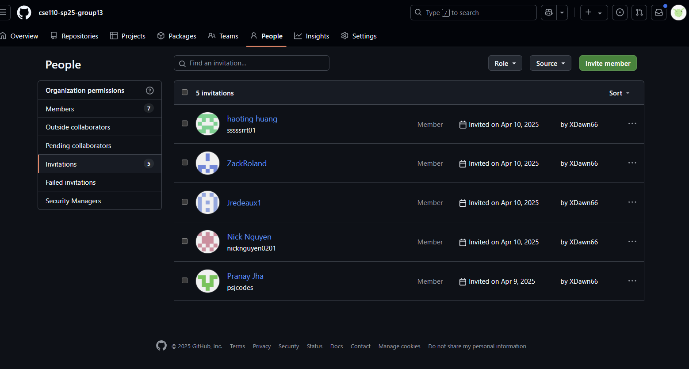Open the Copilot chat icon
Image resolution: width=689 pixels, height=369 pixels.
click(549, 12)
